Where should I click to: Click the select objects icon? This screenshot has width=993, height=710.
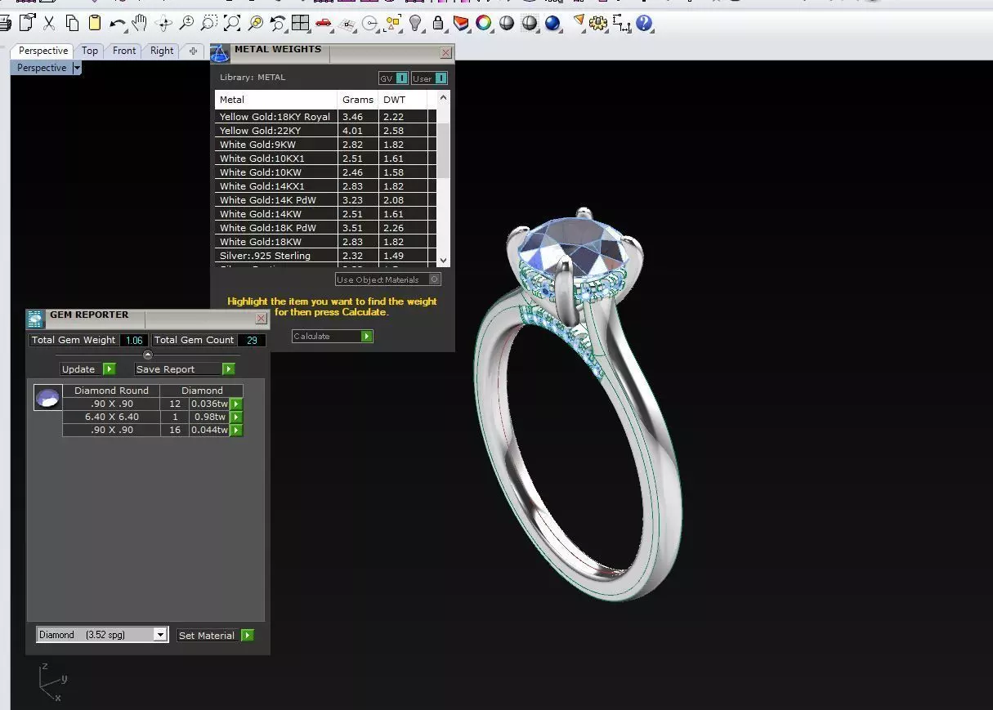pos(392,23)
